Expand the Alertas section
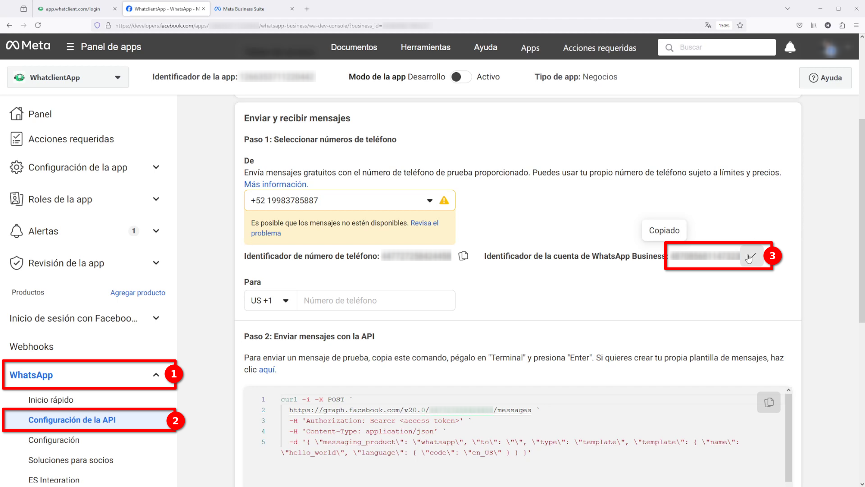The width and height of the screenshot is (865, 487). point(156,231)
